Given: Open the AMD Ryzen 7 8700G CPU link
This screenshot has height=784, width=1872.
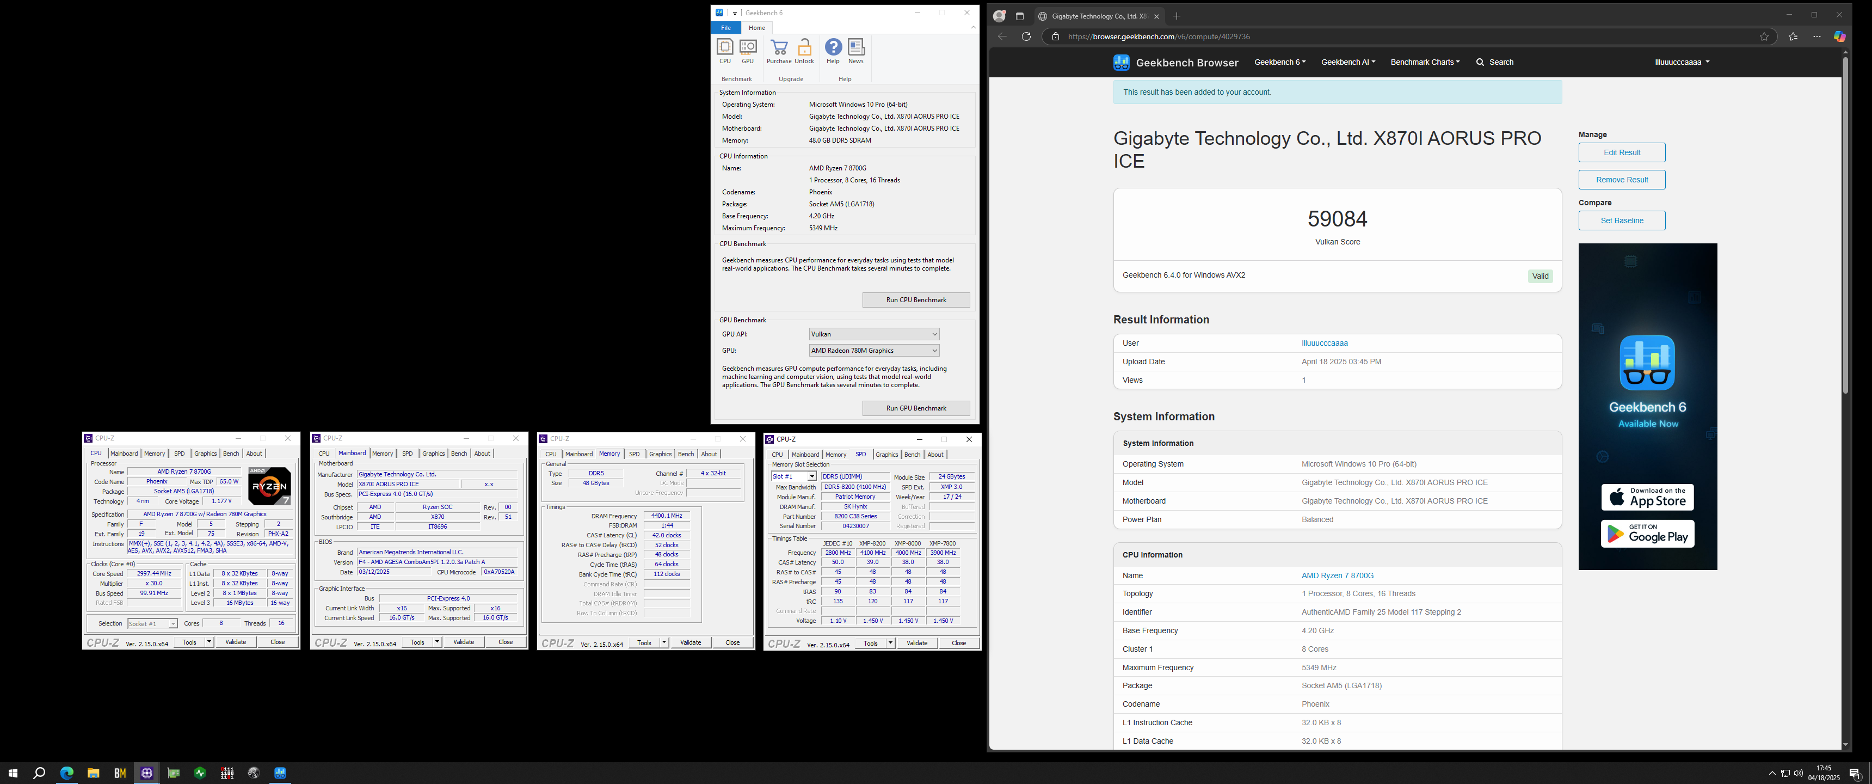Looking at the screenshot, I should [1337, 576].
